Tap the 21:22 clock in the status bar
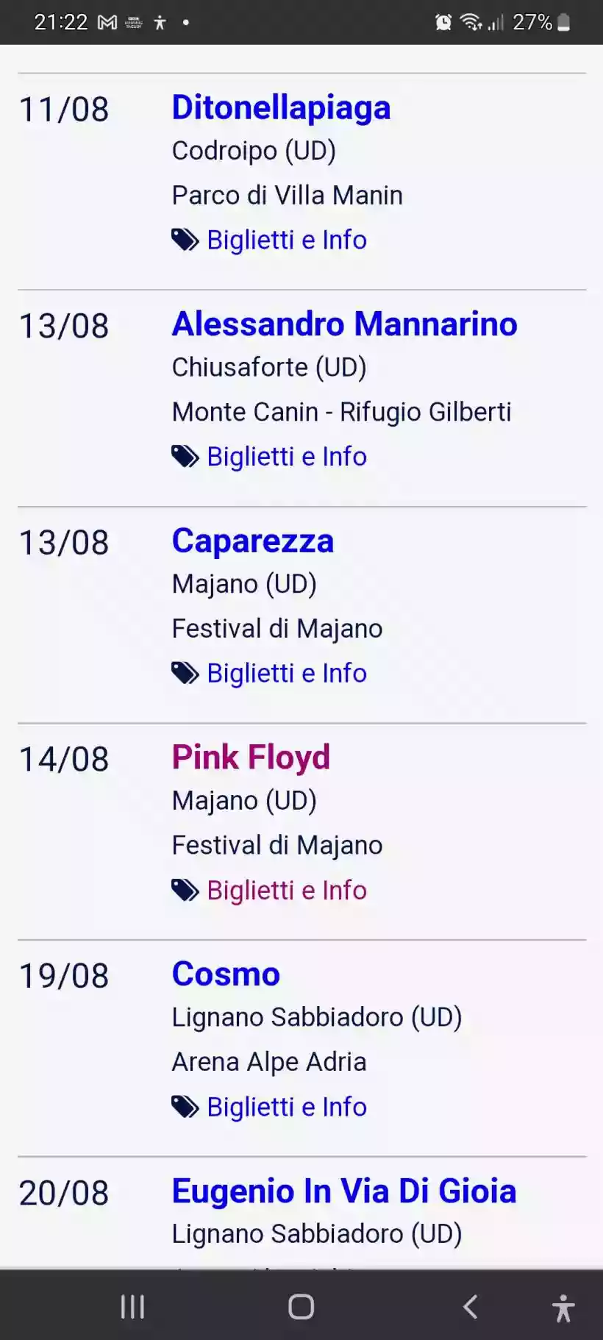 [63, 21]
